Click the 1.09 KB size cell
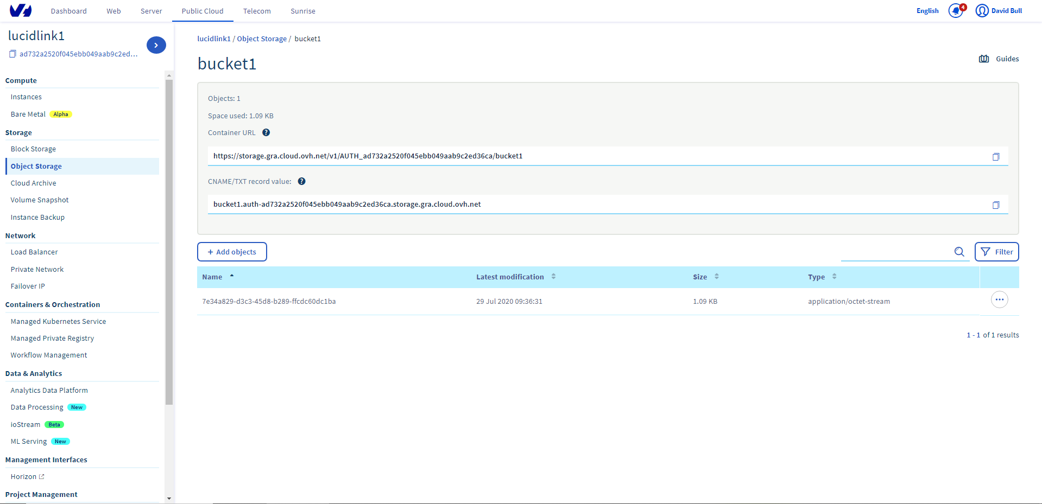This screenshot has height=504, width=1042. coord(705,302)
